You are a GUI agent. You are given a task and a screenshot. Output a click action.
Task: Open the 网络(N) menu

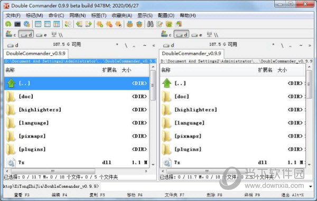(x=78, y=15)
